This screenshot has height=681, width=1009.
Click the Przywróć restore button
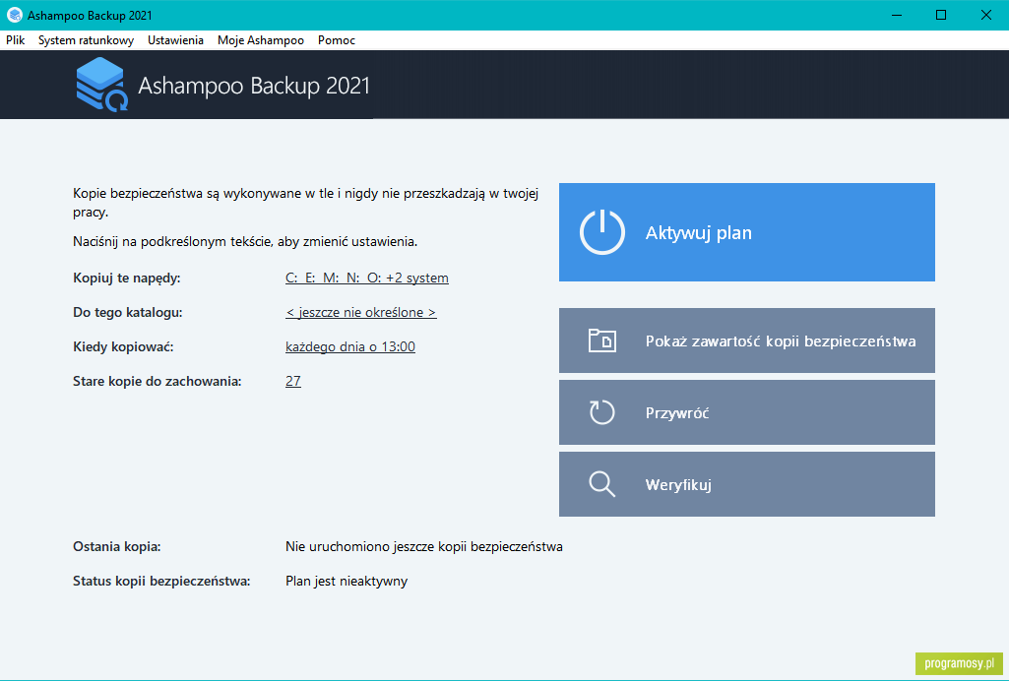(x=746, y=412)
